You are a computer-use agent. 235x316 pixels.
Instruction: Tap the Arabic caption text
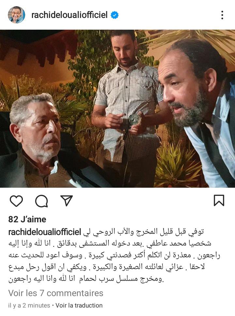(114, 255)
